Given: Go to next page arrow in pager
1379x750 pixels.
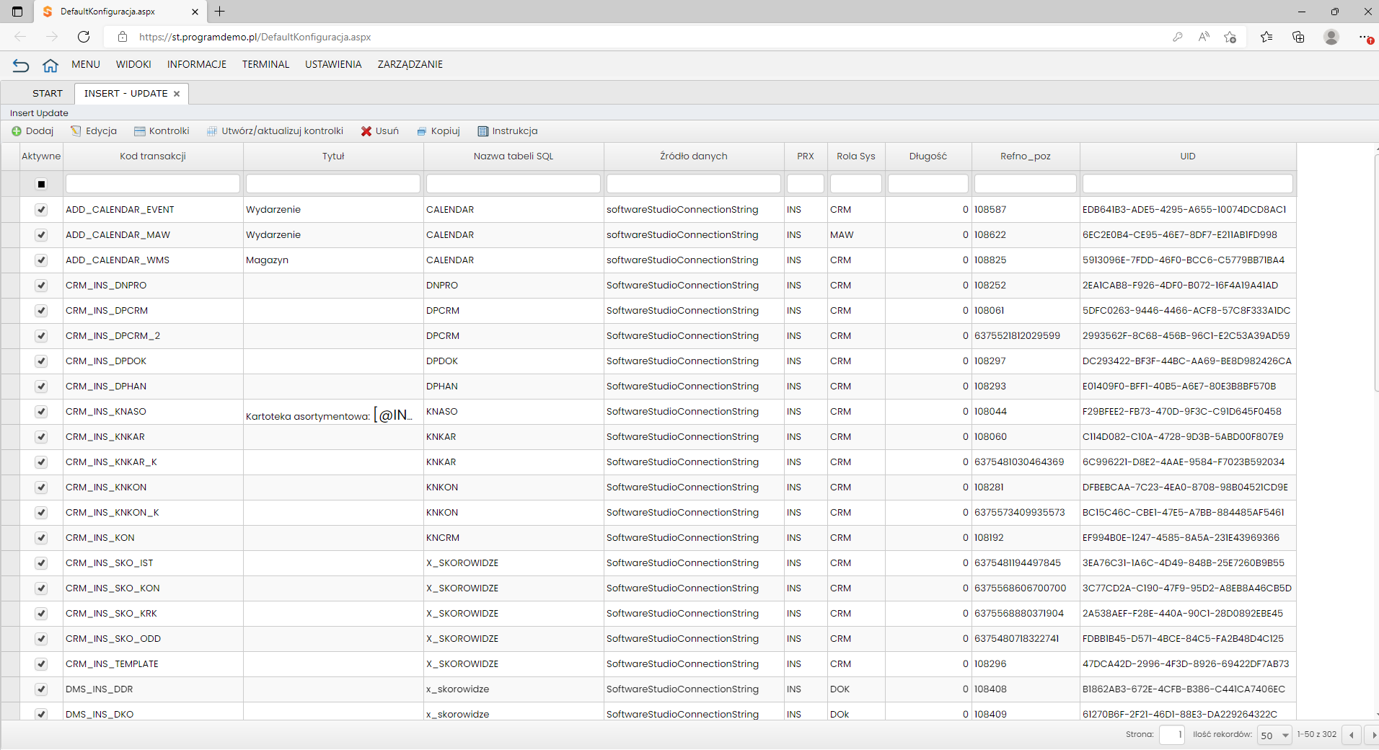Looking at the screenshot, I should pos(1373,735).
